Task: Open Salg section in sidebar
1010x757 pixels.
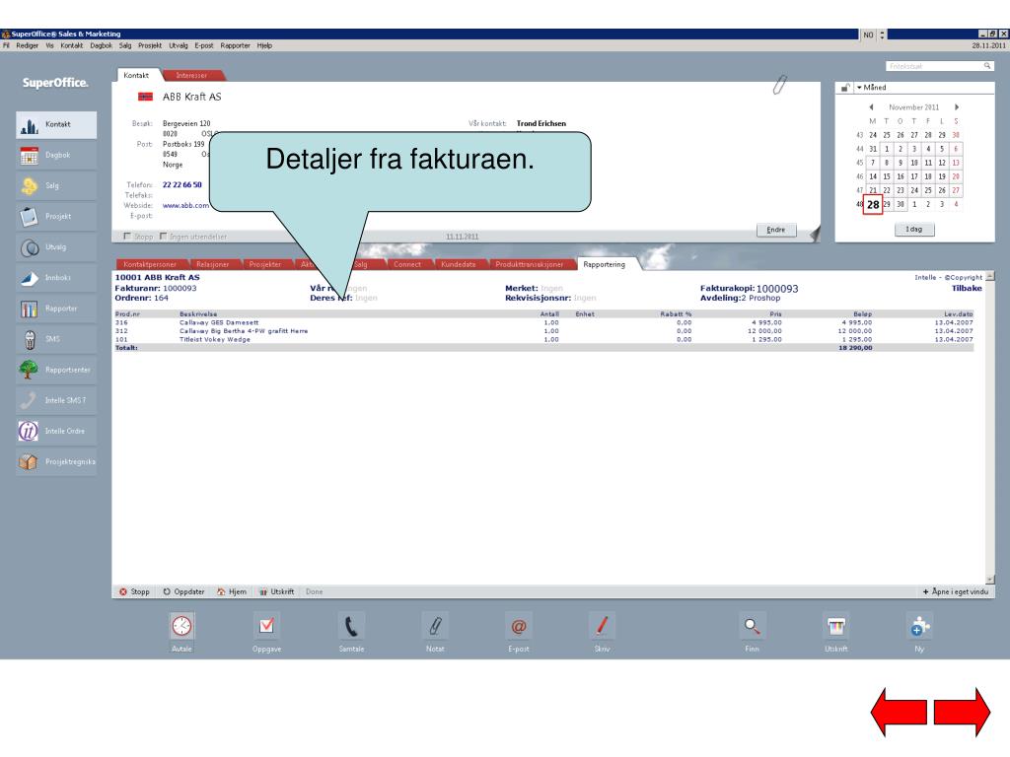Action: pyautogui.click(x=56, y=186)
